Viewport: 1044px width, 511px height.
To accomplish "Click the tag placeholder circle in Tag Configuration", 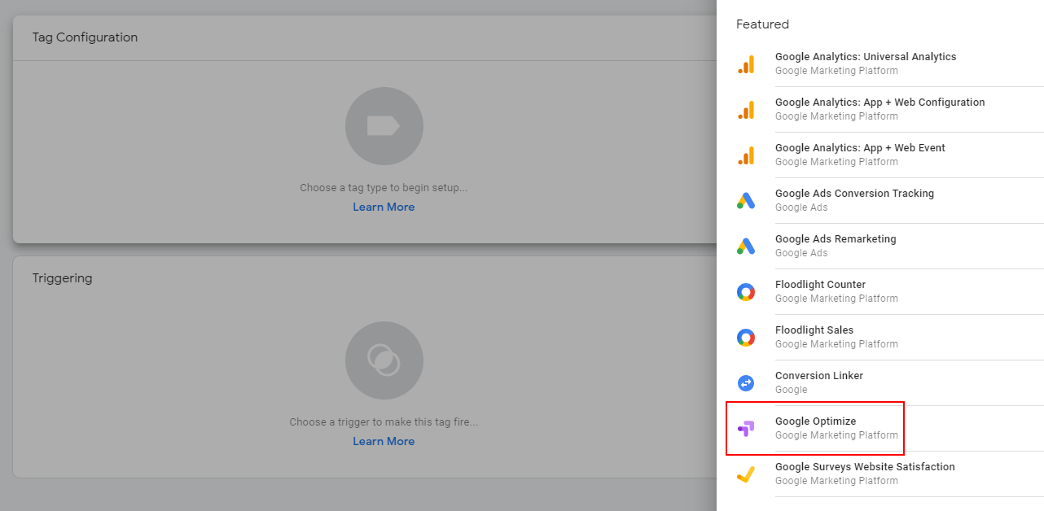I will [384, 126].
